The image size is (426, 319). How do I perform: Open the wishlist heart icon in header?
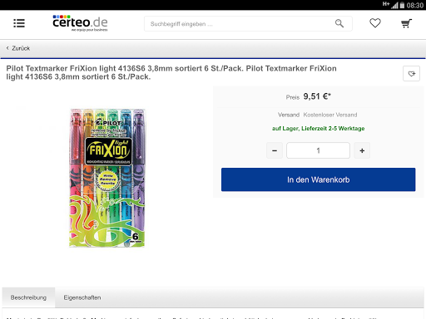(x=375, y=23)
